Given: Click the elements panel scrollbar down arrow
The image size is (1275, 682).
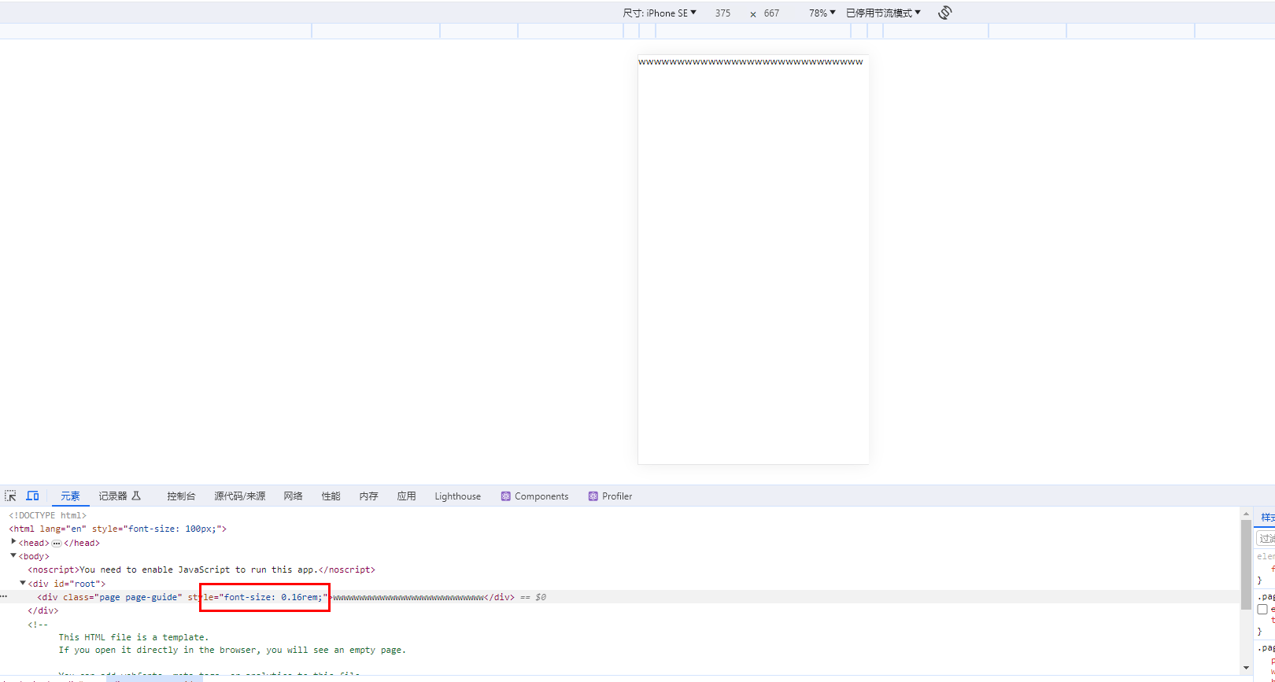Looking at the screenshot, I should [x=1246, y=668].
